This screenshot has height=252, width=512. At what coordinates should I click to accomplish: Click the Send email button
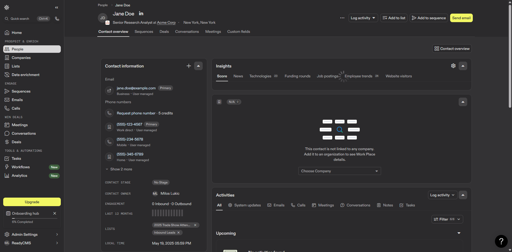click(x=461, y=18)
